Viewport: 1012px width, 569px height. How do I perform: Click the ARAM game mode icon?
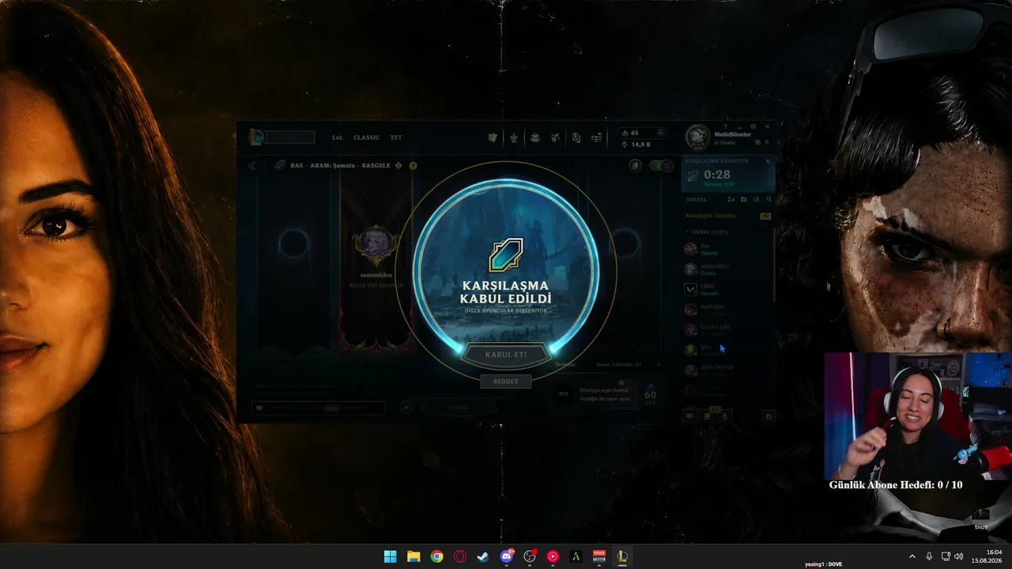[279, 165]
